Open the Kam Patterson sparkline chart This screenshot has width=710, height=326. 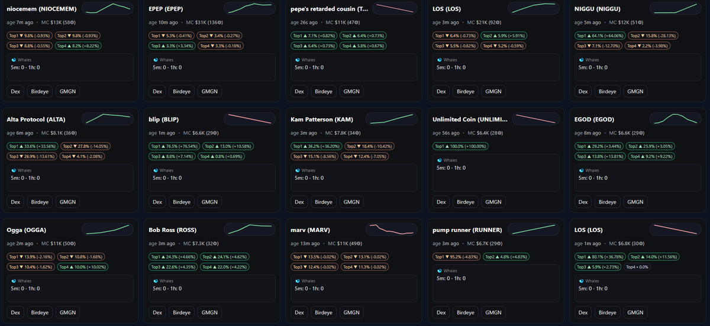[x=392, y=119]
